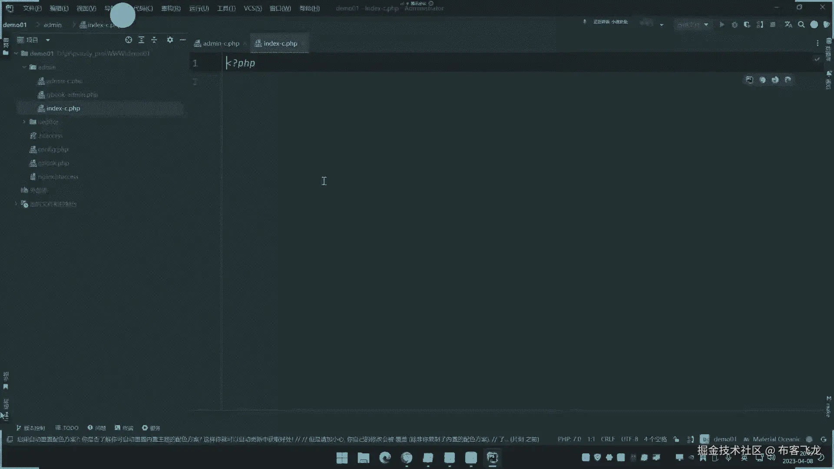Click the UTF-8 encoding in status bar

629,439
